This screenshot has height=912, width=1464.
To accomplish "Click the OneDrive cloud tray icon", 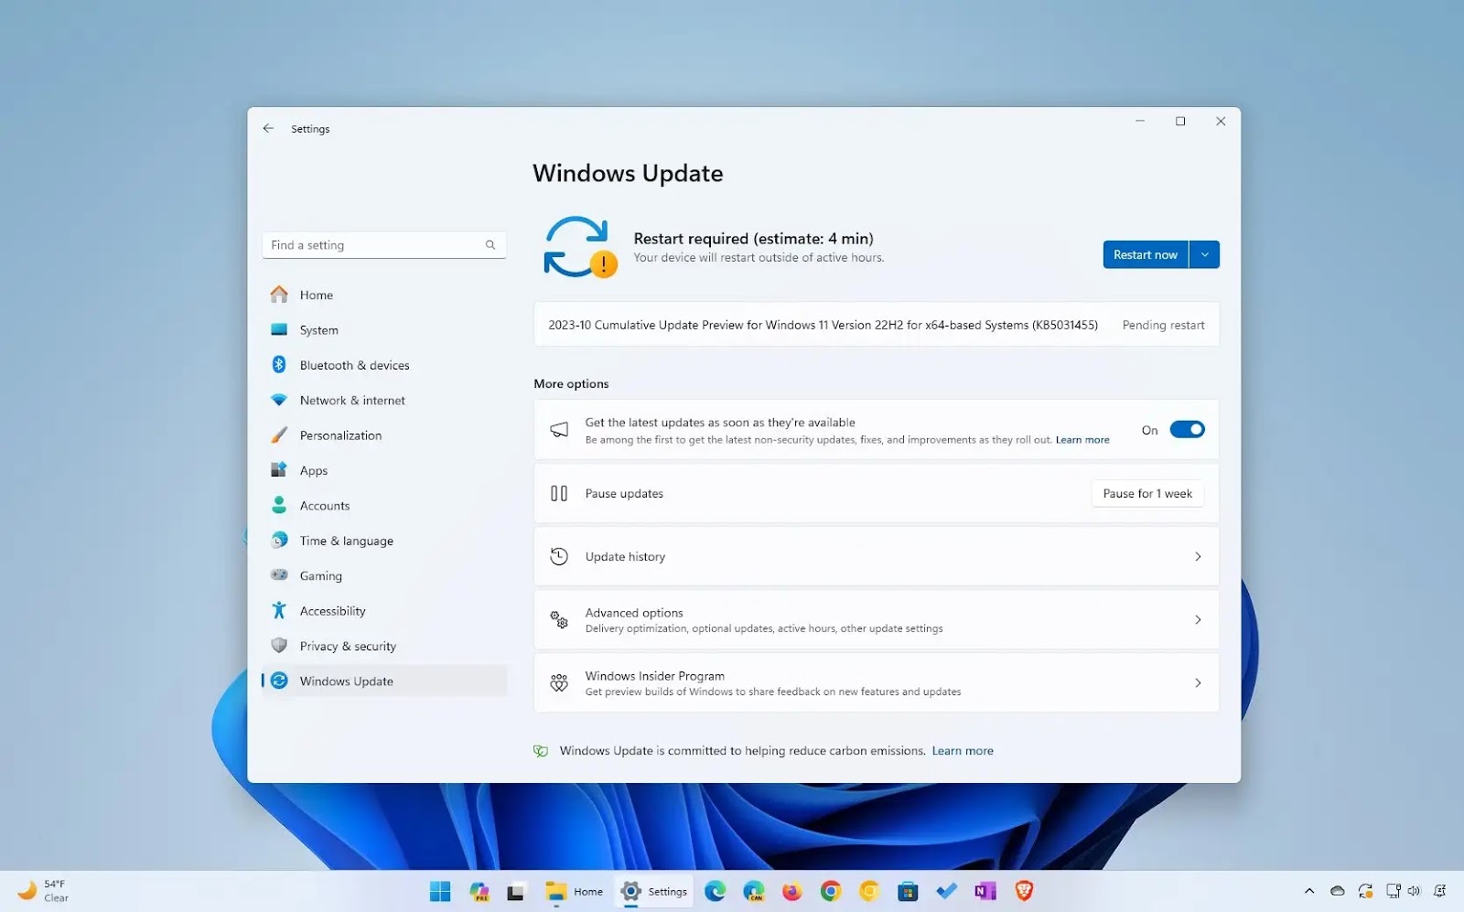I will click(x=1338, y=891).
